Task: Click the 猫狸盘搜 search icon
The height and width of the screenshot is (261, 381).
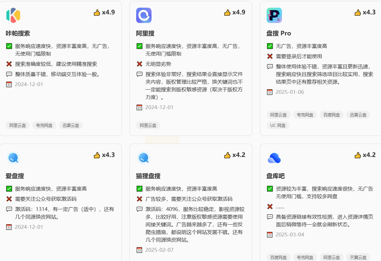Action: (x=143, y=158)
